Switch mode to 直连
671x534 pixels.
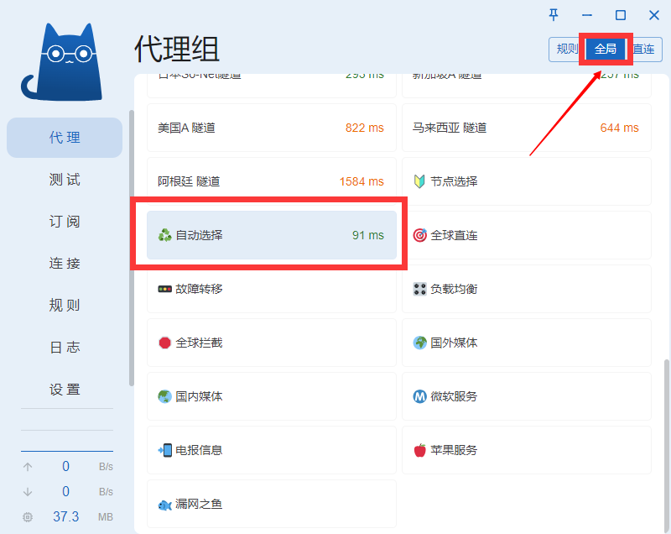[644, 49]
